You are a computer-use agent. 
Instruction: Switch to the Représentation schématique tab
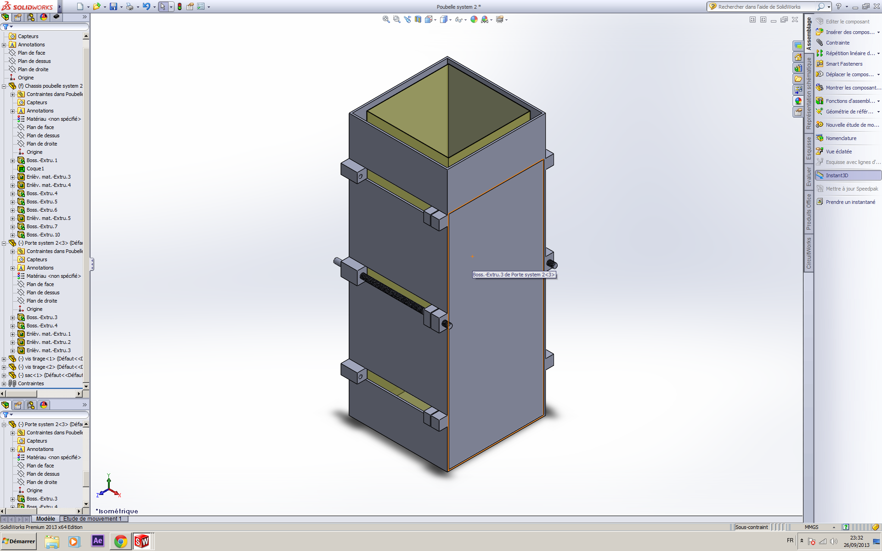809,93
